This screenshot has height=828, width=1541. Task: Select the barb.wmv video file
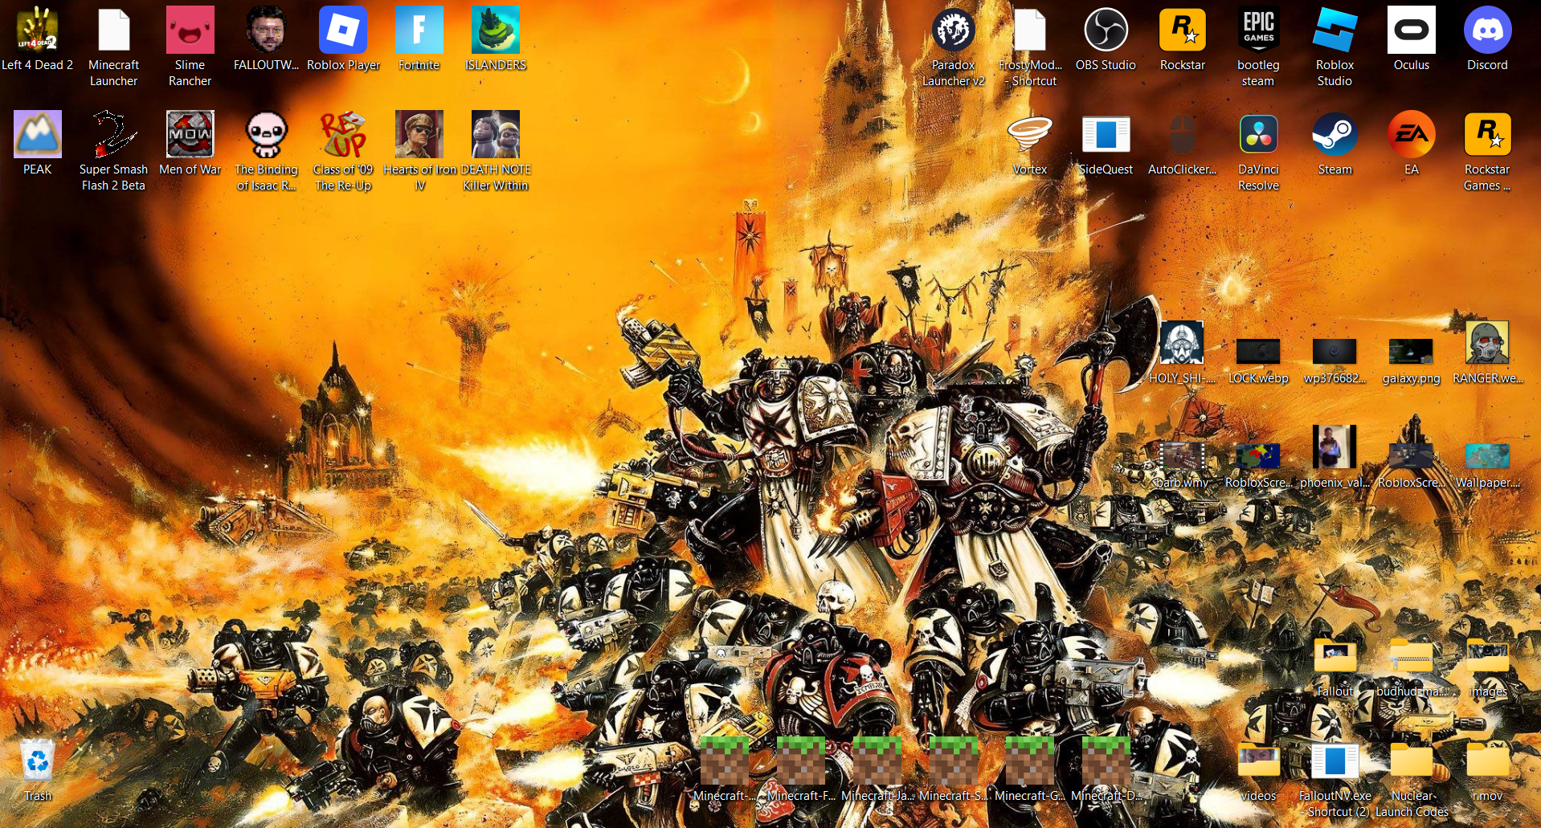[x=1182, y=455]
